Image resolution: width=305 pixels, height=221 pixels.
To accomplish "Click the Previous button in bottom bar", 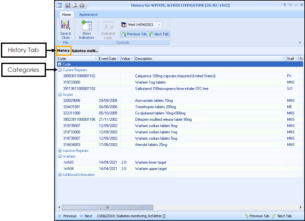I will [x=67, y=216].
